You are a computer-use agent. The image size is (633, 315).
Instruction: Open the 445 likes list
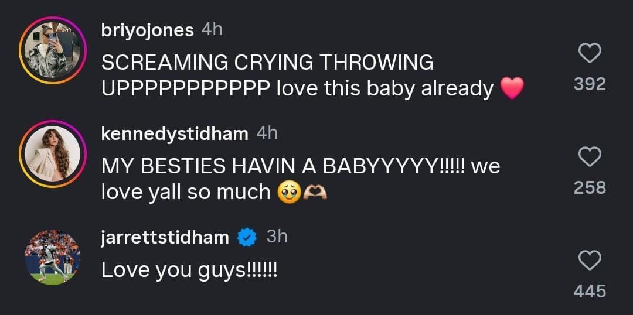tap(590, 290)
